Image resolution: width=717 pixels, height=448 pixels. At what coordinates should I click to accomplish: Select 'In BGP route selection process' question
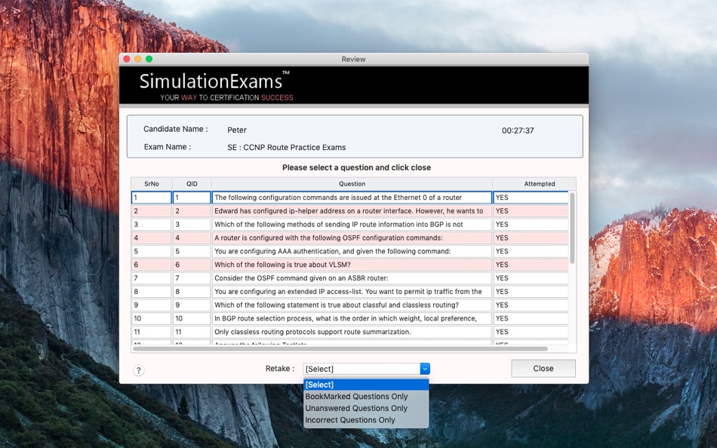352,318
